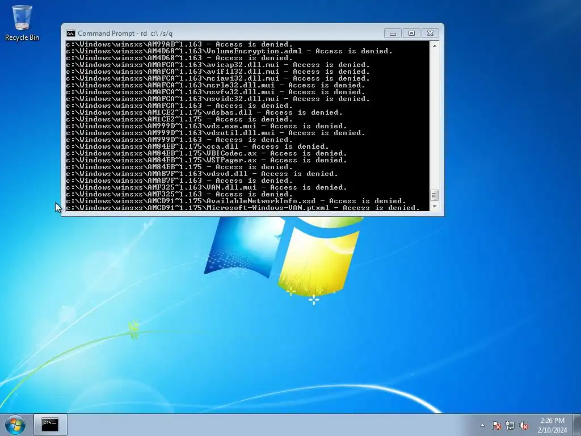The height and width of the screenshot is (436, 581).
Task: Click the Command Prompt title bar icon
Action: (70, 33)
